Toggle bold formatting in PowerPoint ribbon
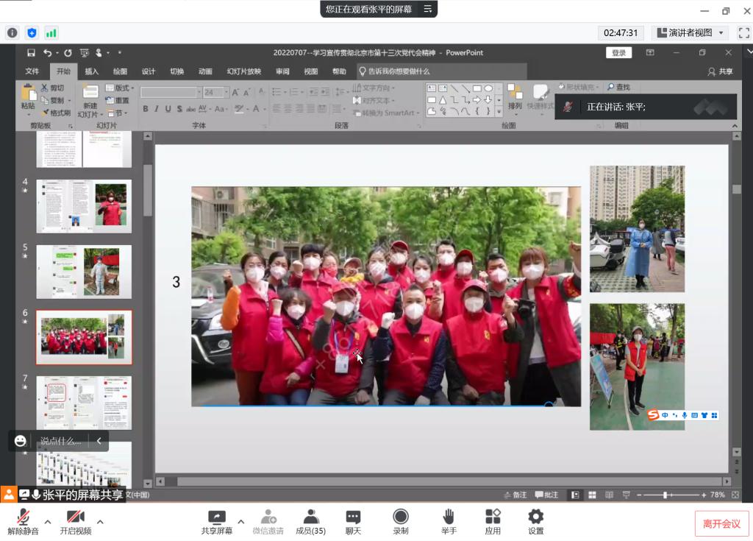 [x=146, y=109]
